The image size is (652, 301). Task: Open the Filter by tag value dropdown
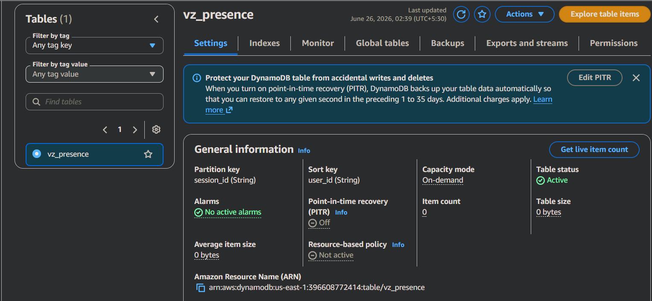[94, 74]
